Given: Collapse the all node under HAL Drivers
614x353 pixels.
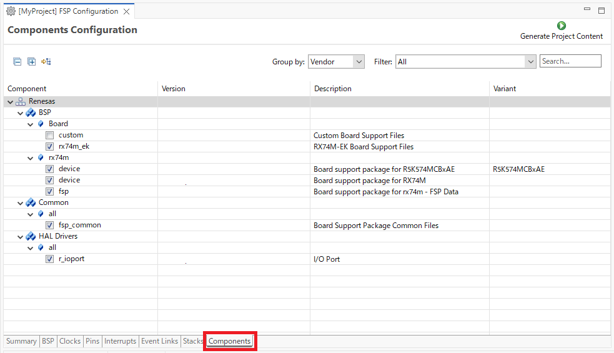Looking at the screenshot, I should [30, 249].
